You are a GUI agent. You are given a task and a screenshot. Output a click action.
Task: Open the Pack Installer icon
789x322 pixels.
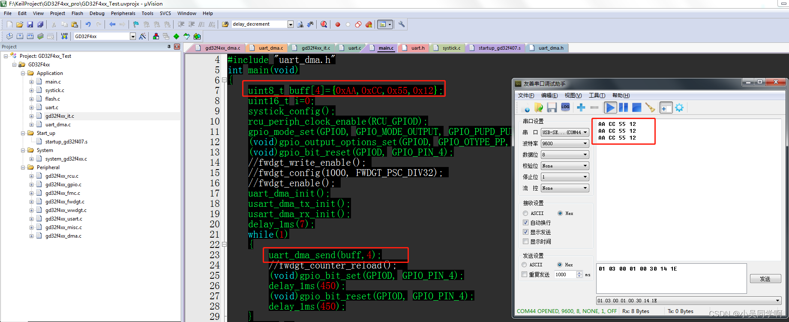click(x=197, y=36)
